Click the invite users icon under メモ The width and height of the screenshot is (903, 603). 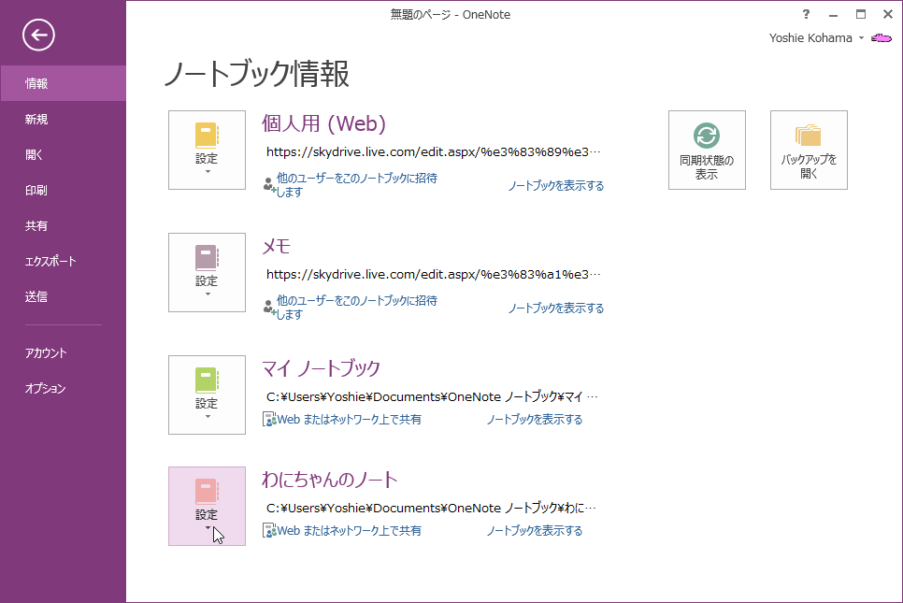tap(269, 308)
